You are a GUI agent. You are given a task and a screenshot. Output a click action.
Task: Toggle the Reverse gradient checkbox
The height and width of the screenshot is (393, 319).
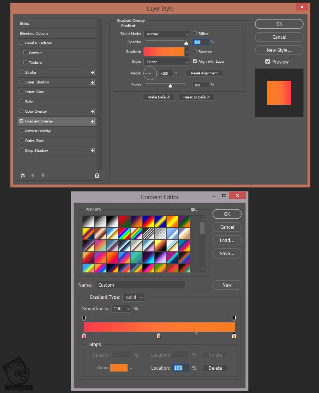click(195, 51)
